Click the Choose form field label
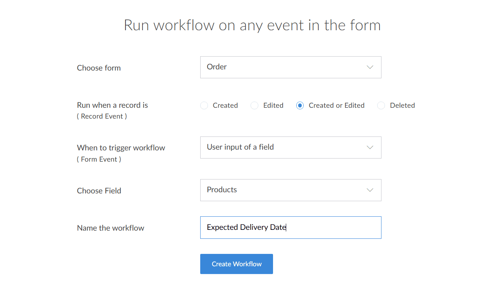493x300 pixels. tap(99, 68)
